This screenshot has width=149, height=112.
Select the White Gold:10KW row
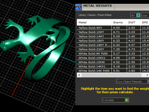[x=113, y=62]
